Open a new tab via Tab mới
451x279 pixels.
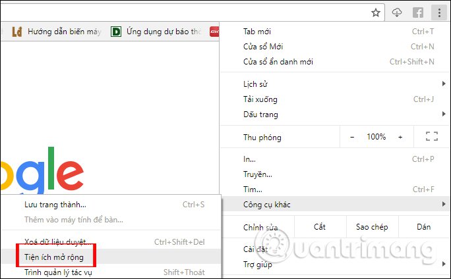point(335,32)
